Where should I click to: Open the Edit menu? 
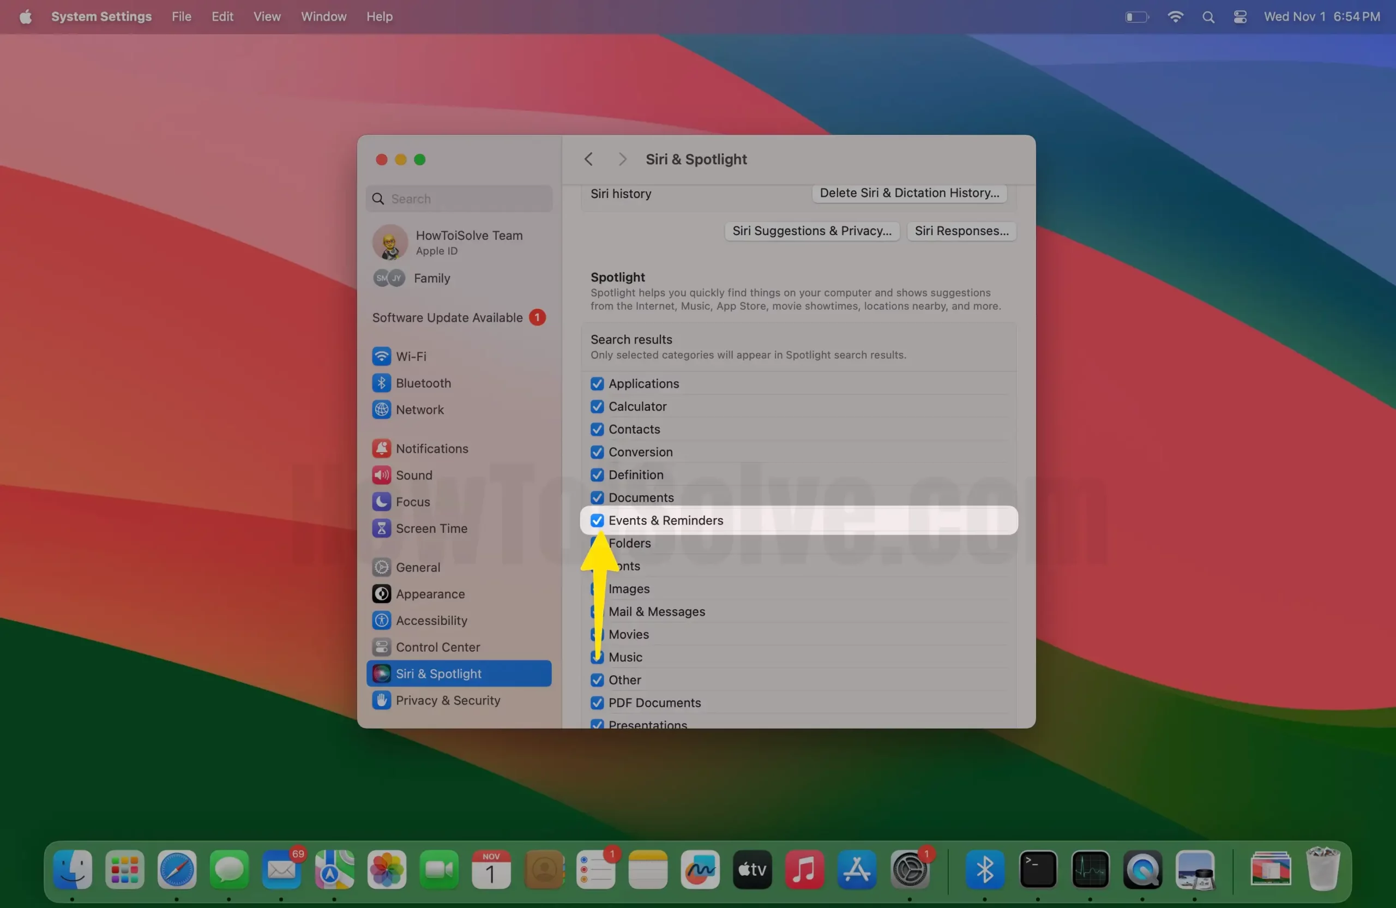pos(222,16)
